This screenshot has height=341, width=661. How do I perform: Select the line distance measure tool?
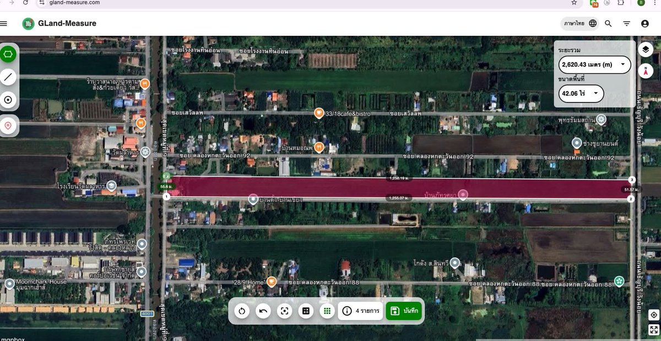pyautogui.click(x=8, y=77)
